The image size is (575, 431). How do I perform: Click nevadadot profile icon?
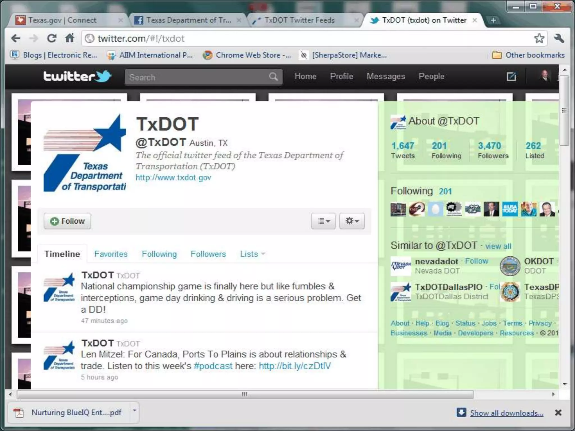point(401,266)
